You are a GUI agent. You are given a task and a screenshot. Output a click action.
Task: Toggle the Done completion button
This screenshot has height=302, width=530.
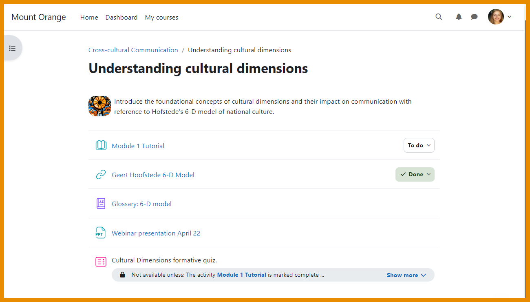point(415,174)
